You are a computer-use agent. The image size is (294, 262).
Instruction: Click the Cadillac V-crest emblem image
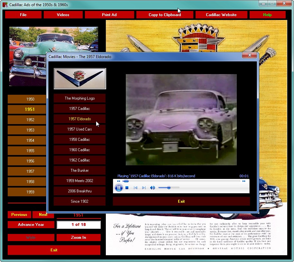pyautogui.click(x=80, y=79)
